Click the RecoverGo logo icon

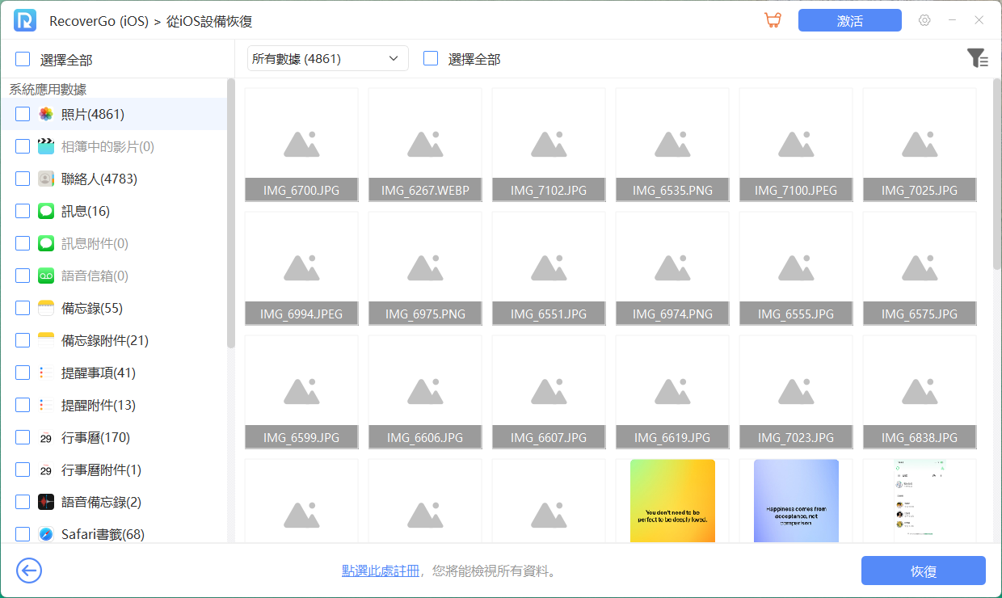pyautogui.click(x=24, y=21)
